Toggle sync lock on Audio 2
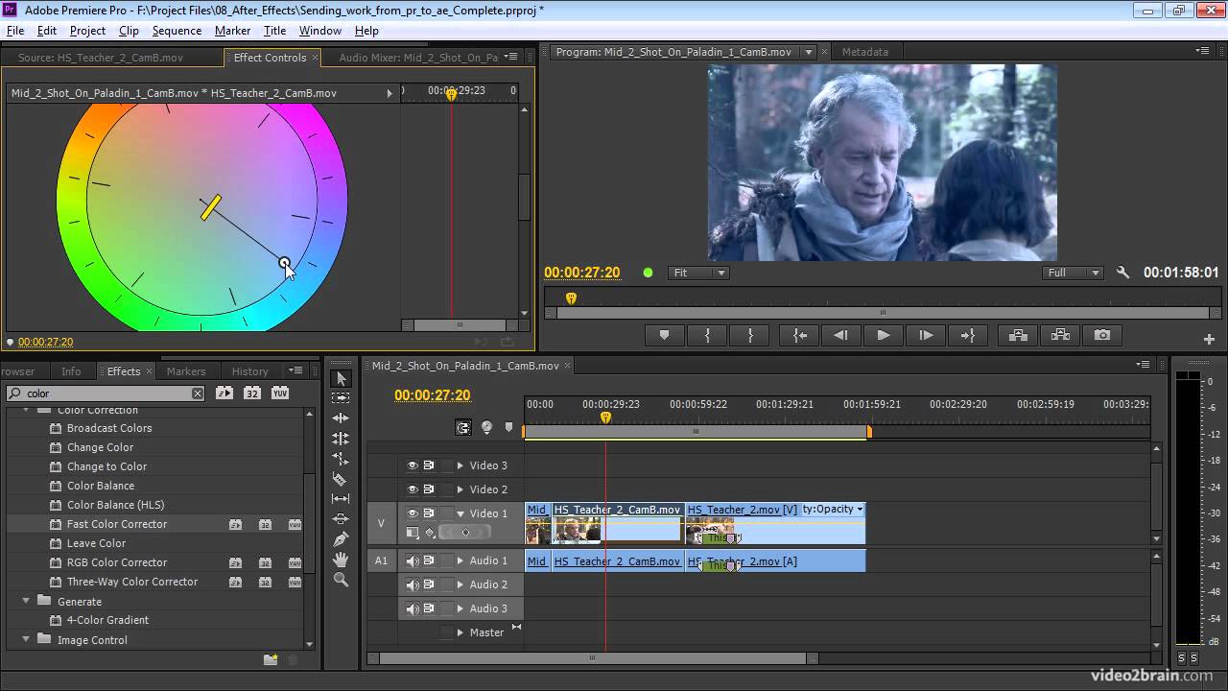Image resolution: width=1228 pixels, height=691 pixels. tap(429, 584)
